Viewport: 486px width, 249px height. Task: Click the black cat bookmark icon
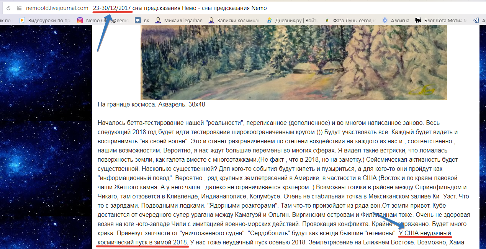pos(419,21)
